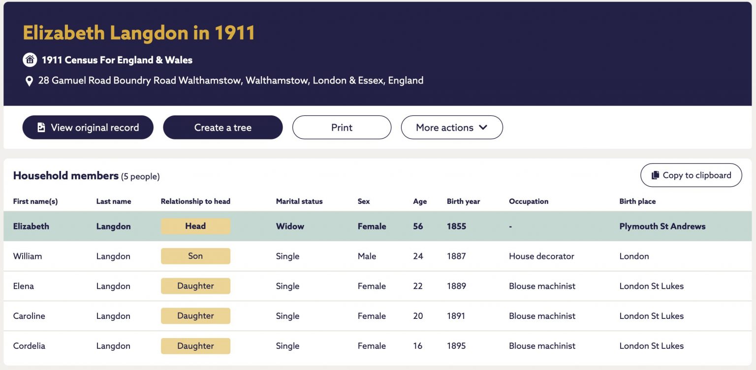The image size is (756, 370).
Task: Click the Elizabeth Langdon in 1911 heading
Action: (x=139, y=33)
